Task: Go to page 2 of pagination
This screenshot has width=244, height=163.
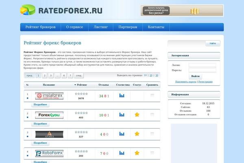Action: pyautogui.click(x=44, y=76)
